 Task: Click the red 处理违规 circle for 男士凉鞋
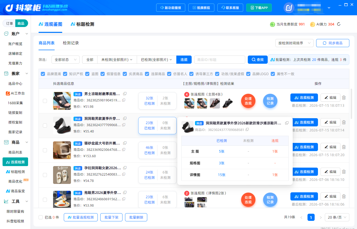[248, 101]
